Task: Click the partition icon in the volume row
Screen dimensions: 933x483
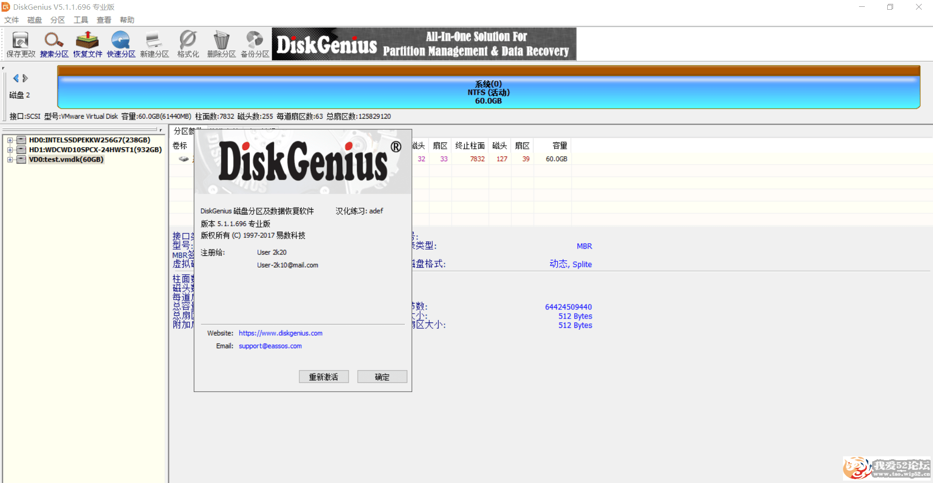Action: (x=183, y=159)
